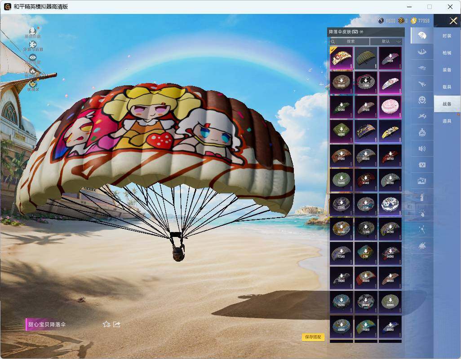Select the equipped cartoon girls parachute thumbnail
The image size is (461, 359).
(x=341, y=58)
